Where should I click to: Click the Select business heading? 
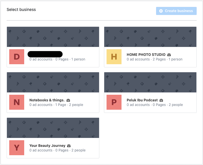pyautogui.click(x=21, y=10)
